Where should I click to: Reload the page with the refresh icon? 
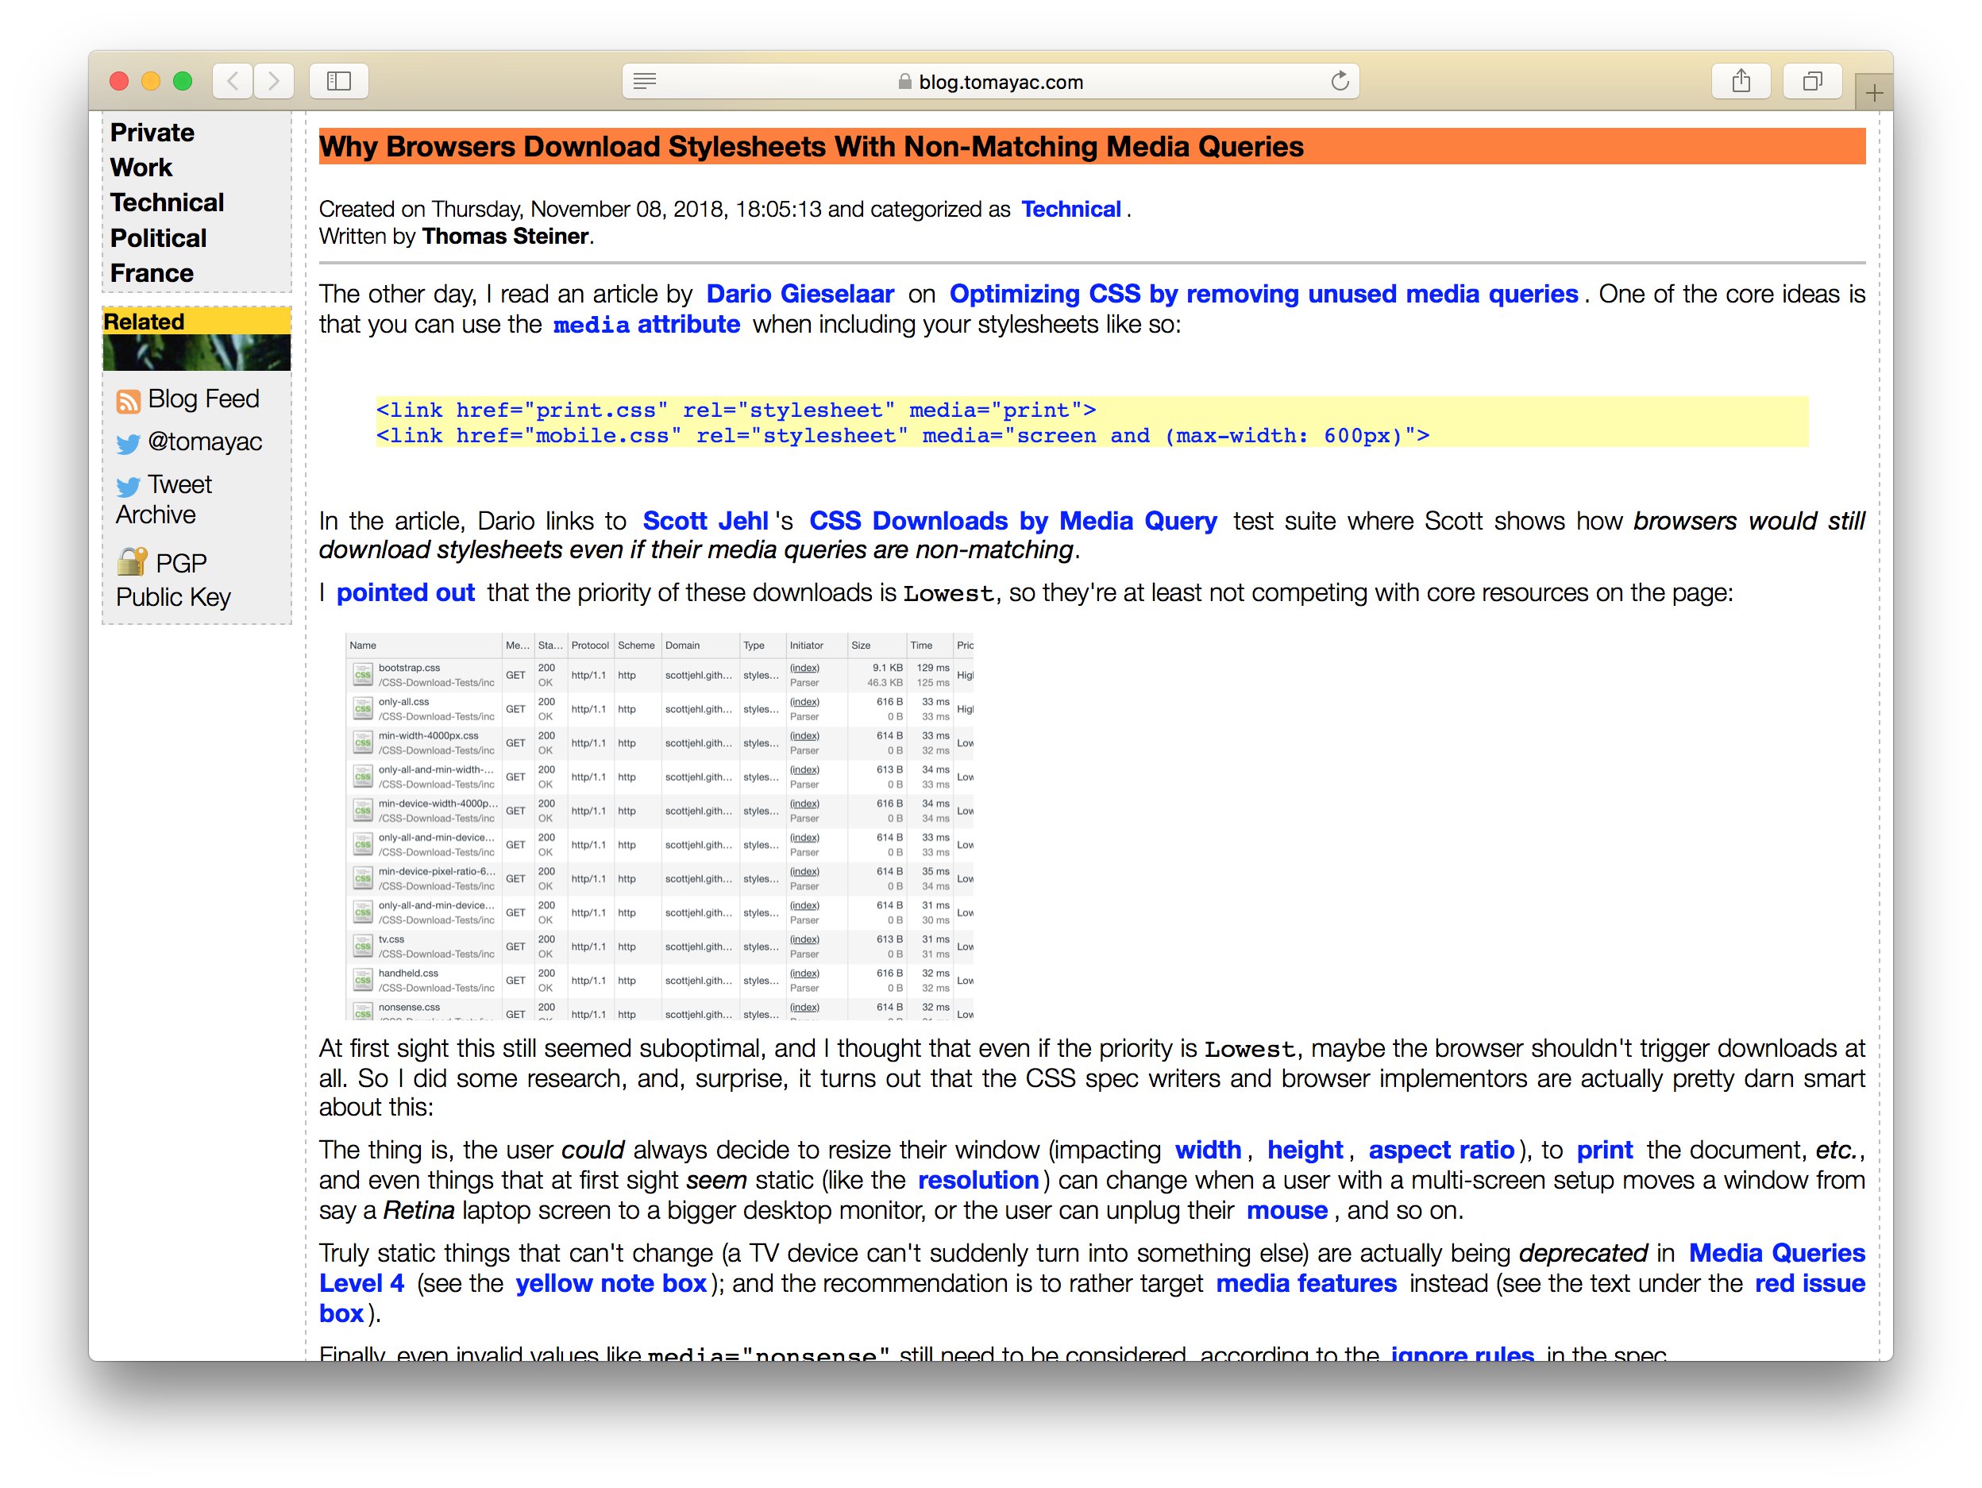tap(1340, 82)
